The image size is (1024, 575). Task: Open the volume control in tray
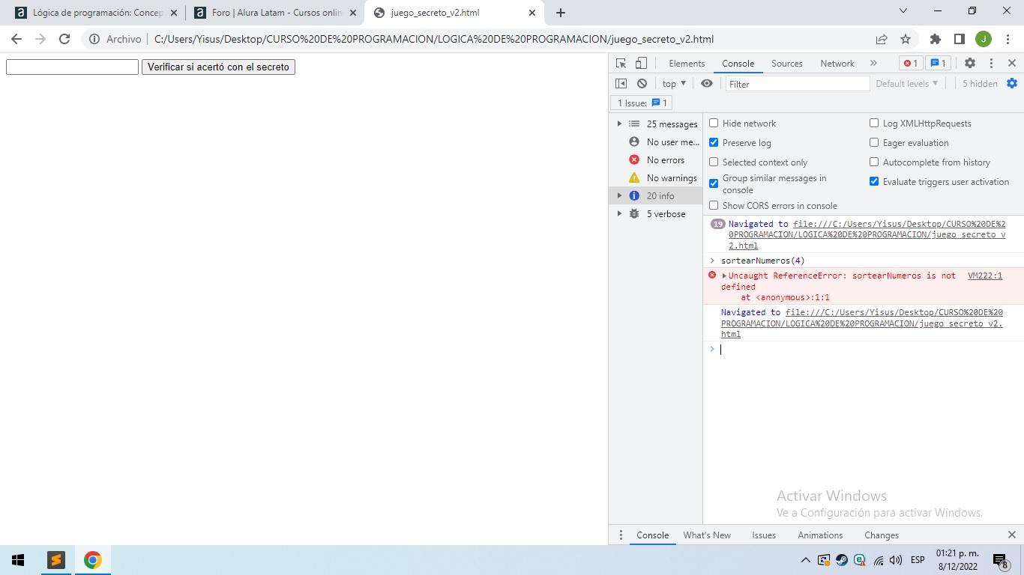point(896,560)
